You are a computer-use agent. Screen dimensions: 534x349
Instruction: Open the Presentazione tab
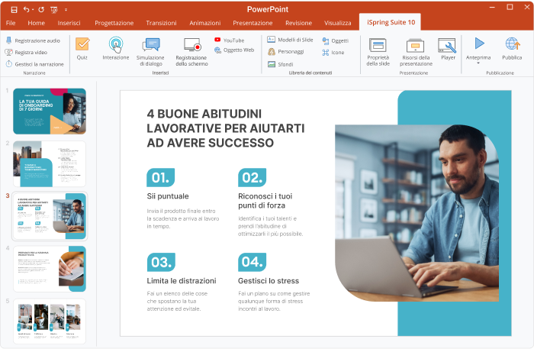(253, 23)
